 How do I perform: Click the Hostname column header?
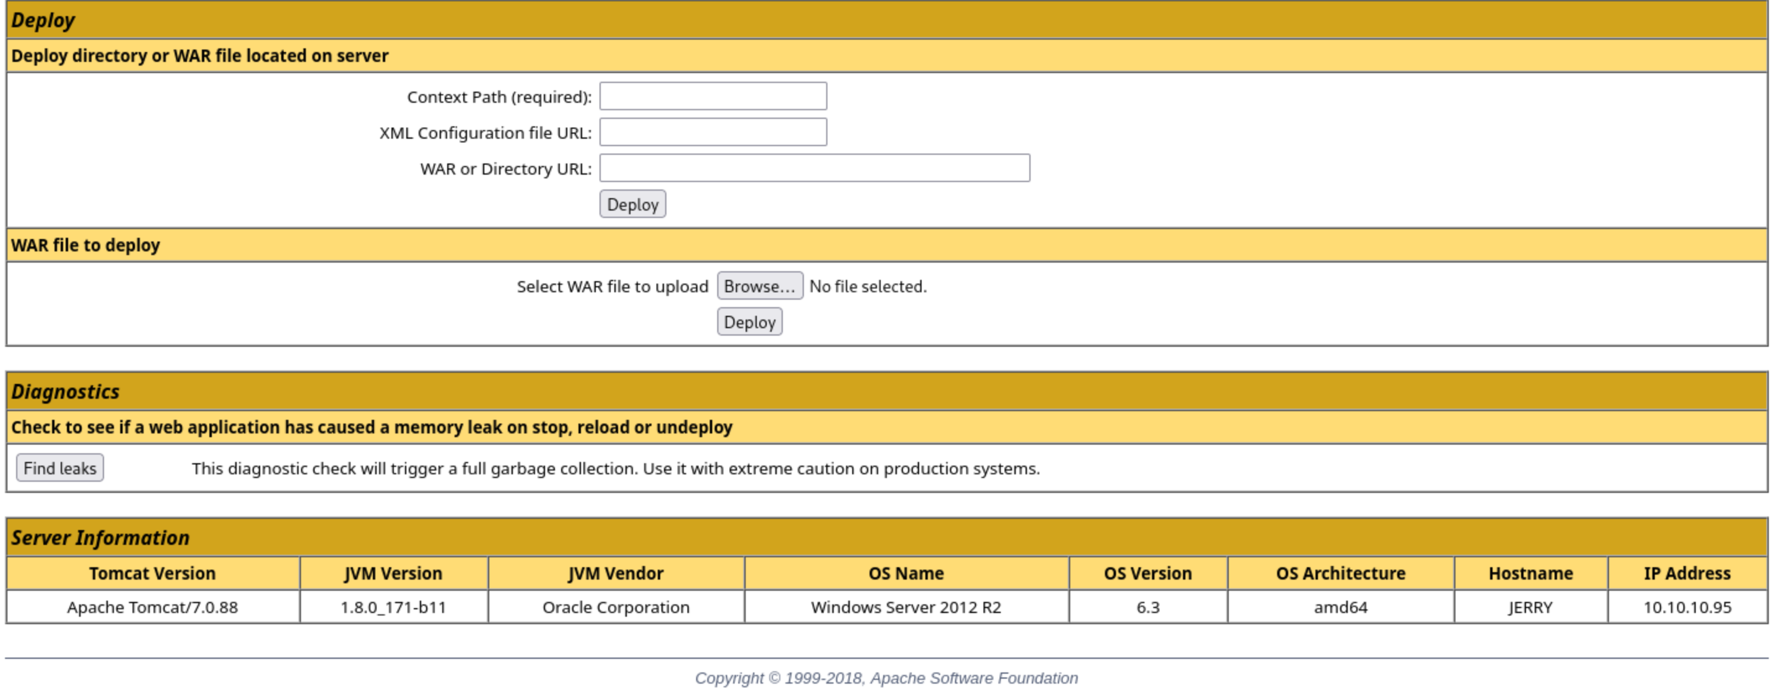(x=1530, y=573)
